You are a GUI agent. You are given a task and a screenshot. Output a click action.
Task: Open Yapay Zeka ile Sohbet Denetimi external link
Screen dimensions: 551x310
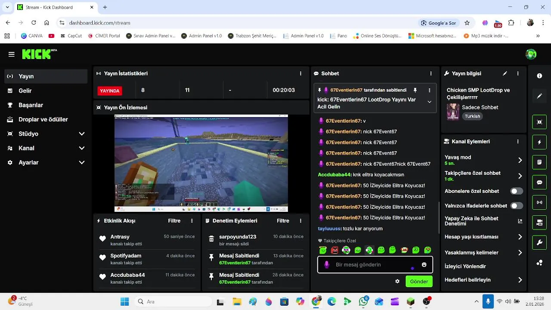520,221
